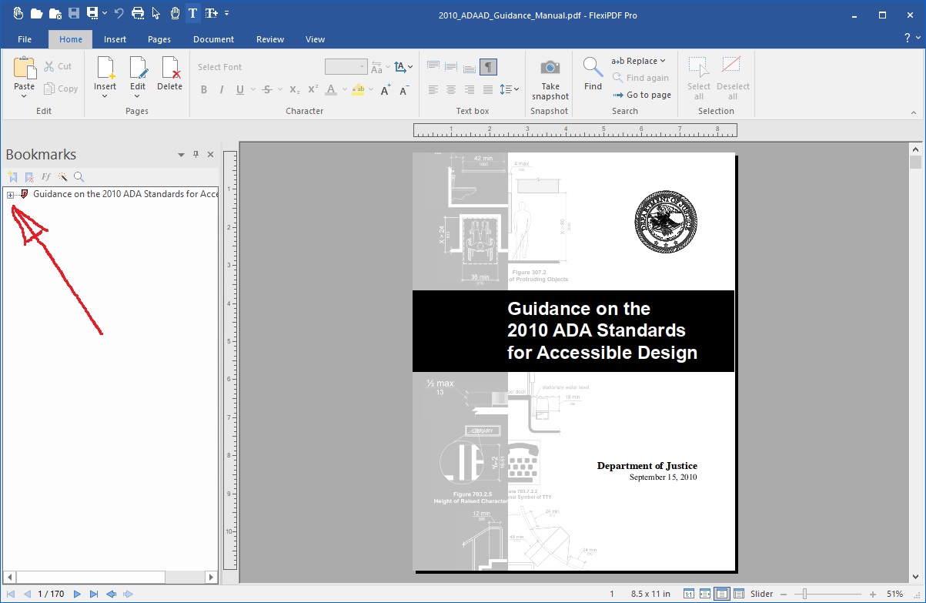Go to next page arrow
Viewport: 926px width, 603px height.
(x=77, y=594)
